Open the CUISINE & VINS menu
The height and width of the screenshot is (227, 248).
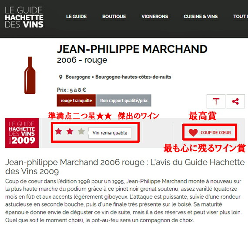pos(201,17)
